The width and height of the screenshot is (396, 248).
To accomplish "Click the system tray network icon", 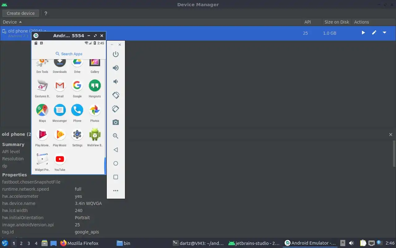I will point(371,243).
